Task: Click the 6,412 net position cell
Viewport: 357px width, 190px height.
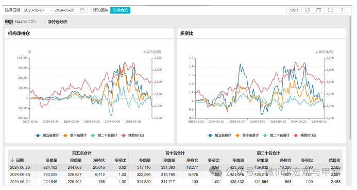Action: [100, 175]
